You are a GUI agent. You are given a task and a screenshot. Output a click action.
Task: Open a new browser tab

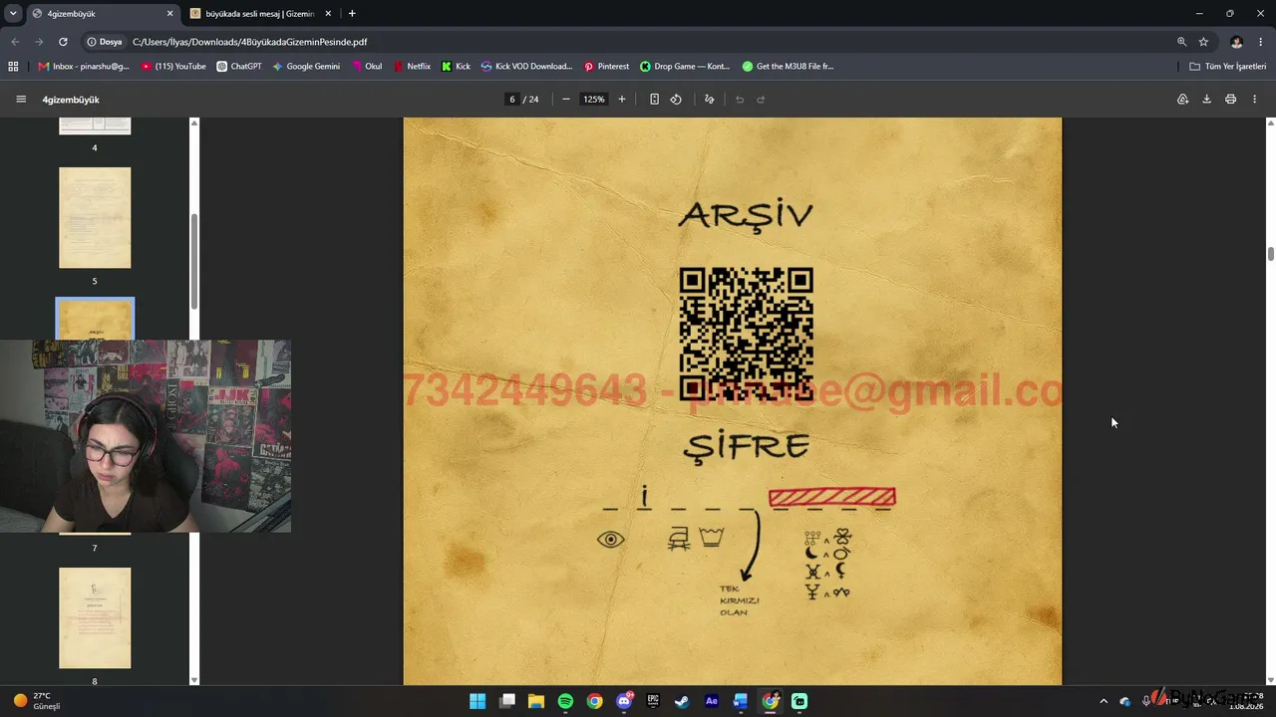click(x=352, y=14)
